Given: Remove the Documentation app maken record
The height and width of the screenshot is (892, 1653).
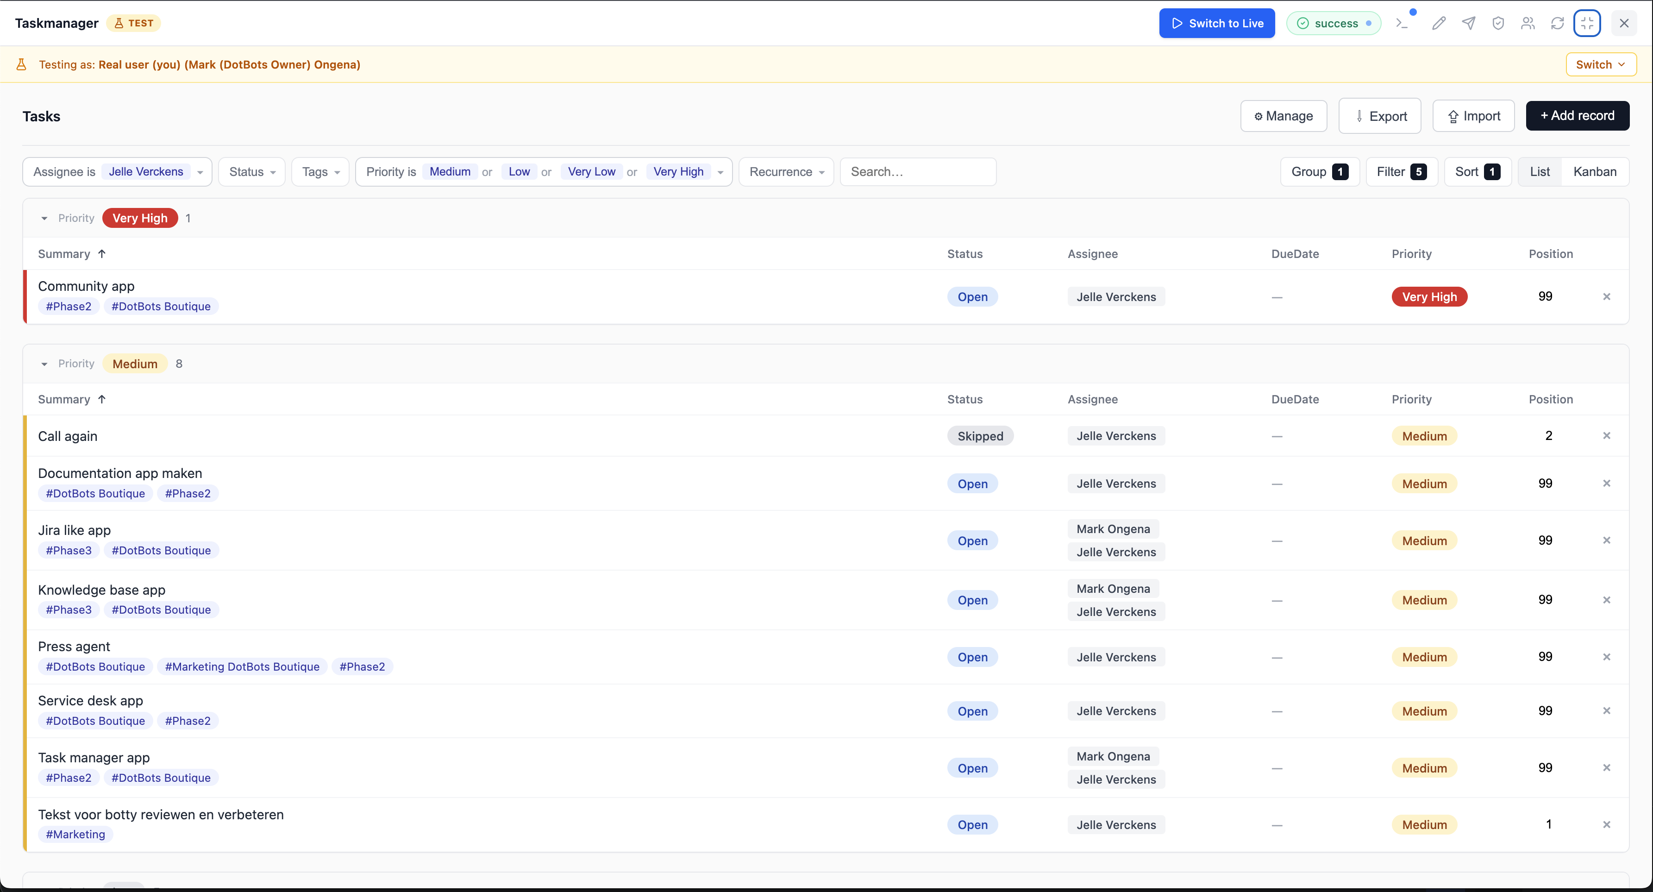Looking at the screenshot, I should [1607, 483].
